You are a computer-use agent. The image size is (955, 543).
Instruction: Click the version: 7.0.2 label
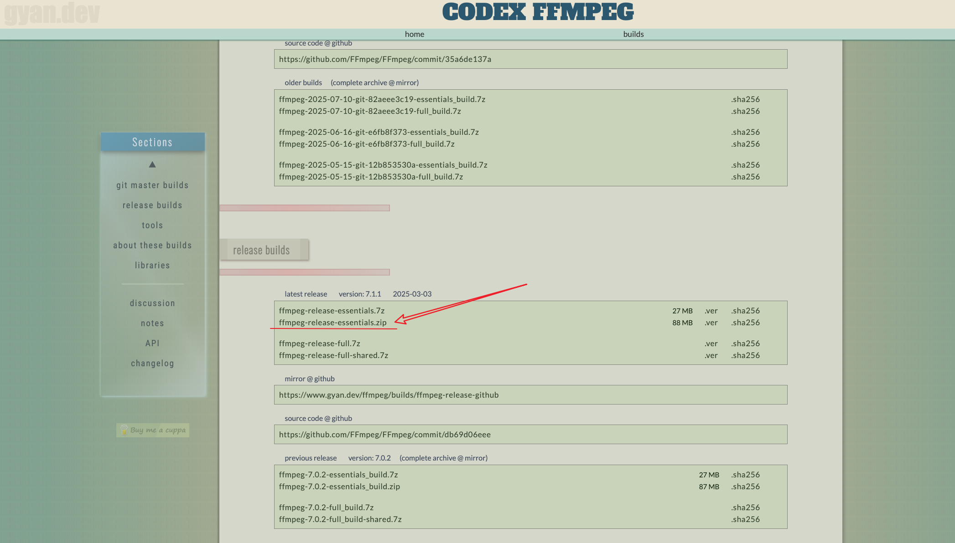click(x=369, y=458)
